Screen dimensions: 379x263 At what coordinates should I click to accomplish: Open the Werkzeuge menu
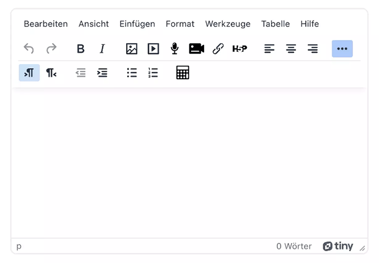coord(227,24)
